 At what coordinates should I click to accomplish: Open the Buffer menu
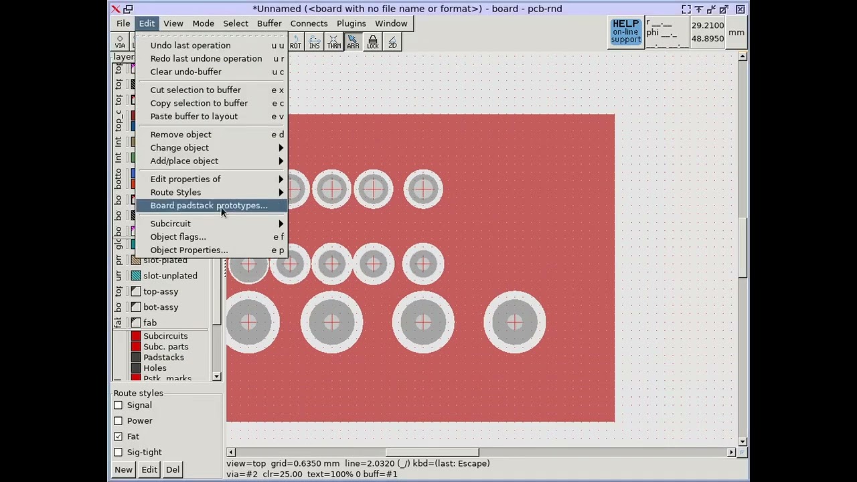point(269,23)
